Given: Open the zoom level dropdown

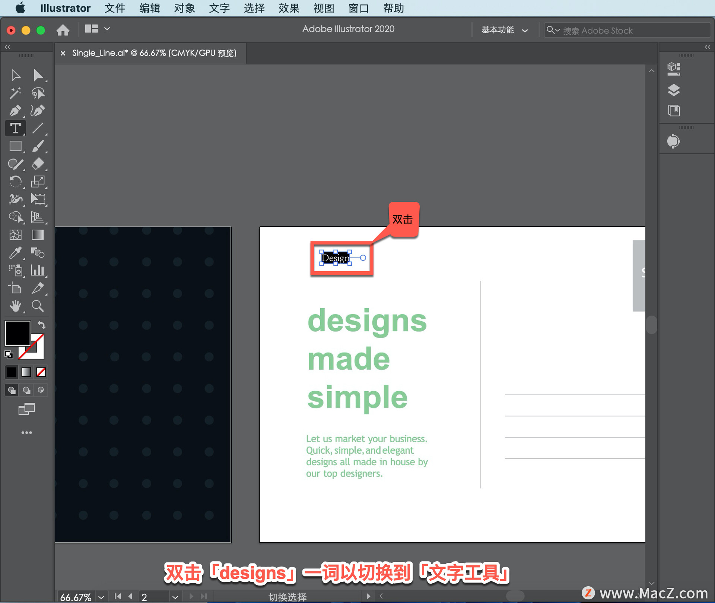Looking at the screenshot, I should [101, 597].
